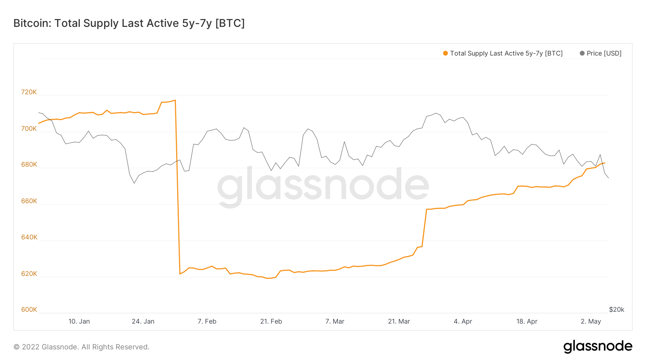Click the 680K y-axis label
The height and width of the screenshot is (363, 646).
[x=29, y=164]
